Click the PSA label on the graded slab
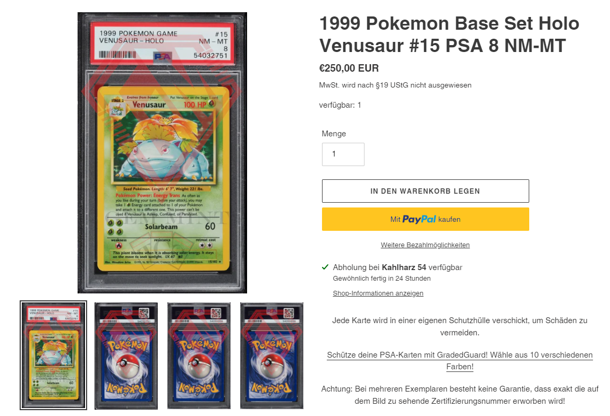This screenshot has height=416, width=610. coord(163,43)
